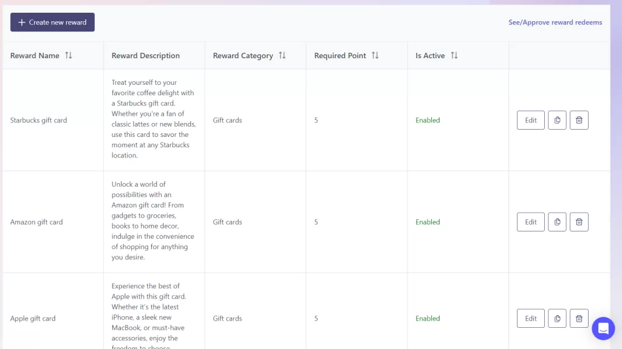
Task: Duplicate the Apple gift card reward
Action: pos(557,318)
